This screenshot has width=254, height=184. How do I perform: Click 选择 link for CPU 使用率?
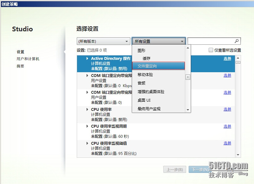(x=227, y=109)
